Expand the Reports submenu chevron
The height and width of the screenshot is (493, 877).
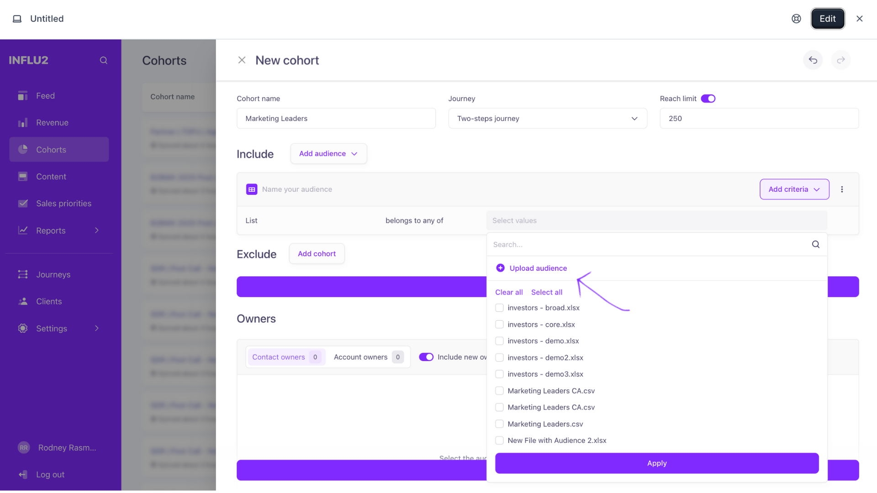(97, 230)
